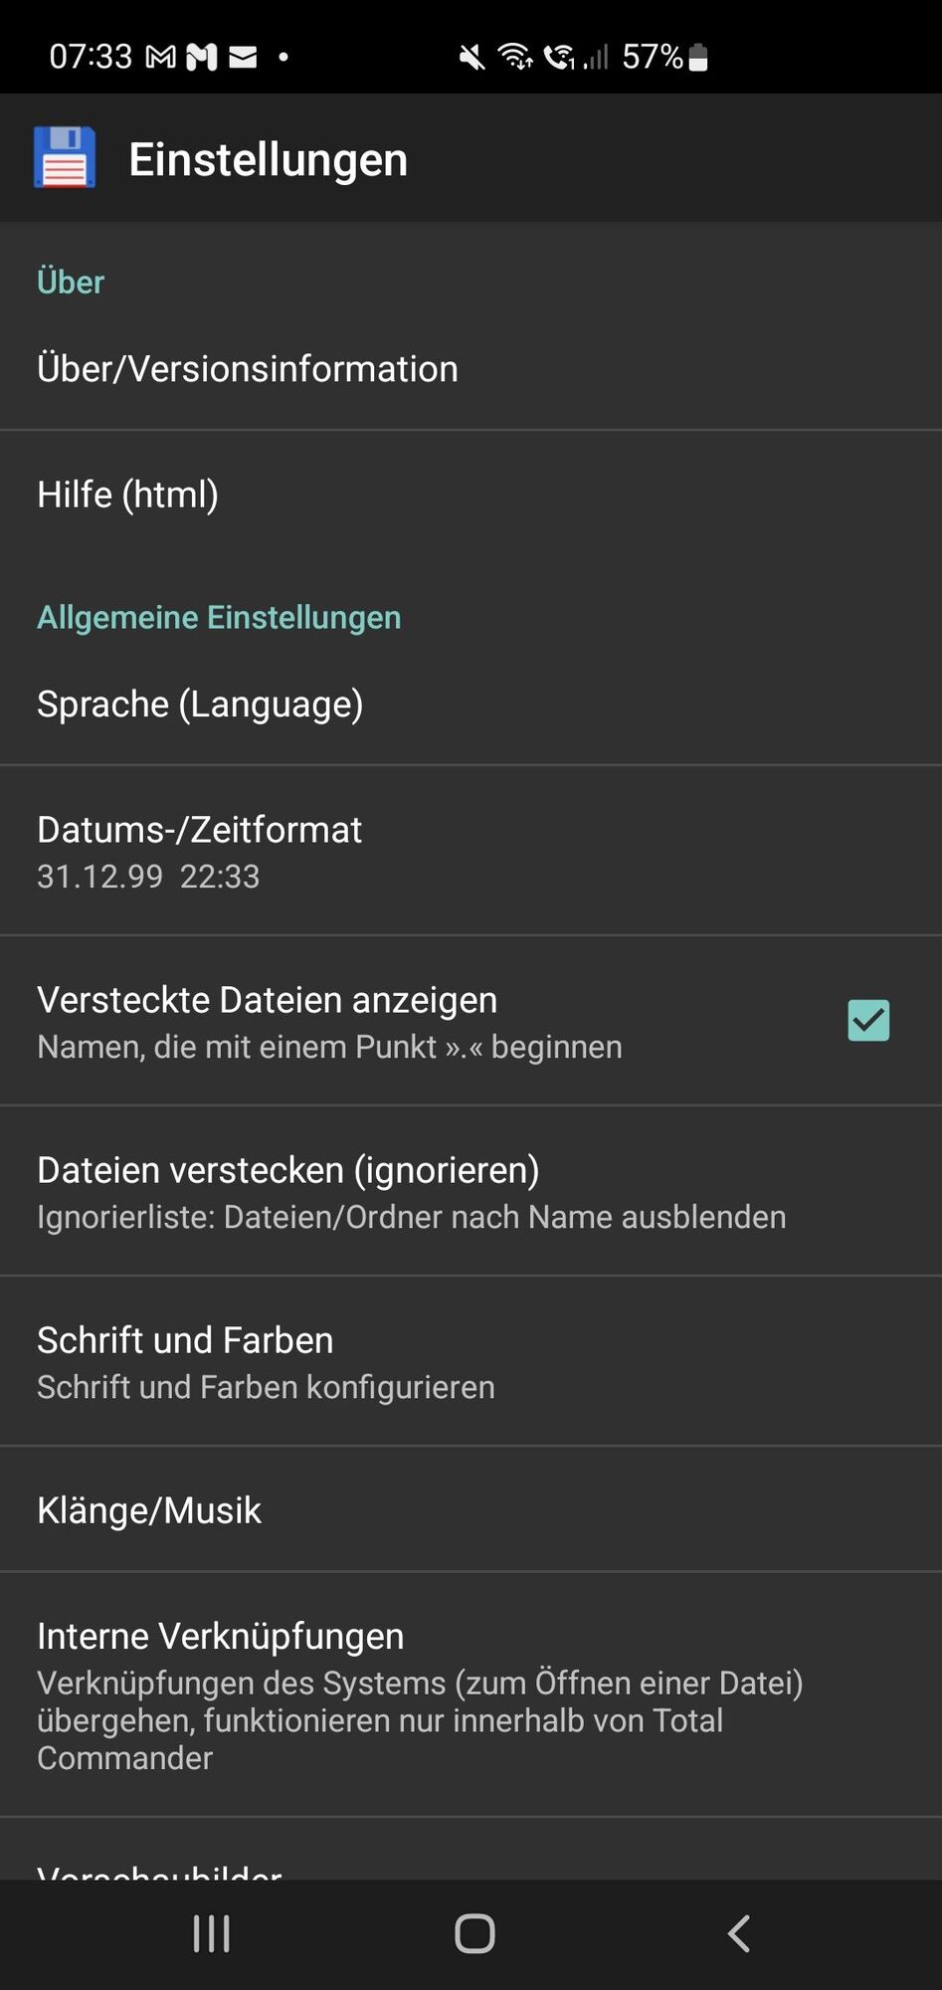Change Datums-/Zeitformat setting
942x1990 pixels.
point(471,851)
